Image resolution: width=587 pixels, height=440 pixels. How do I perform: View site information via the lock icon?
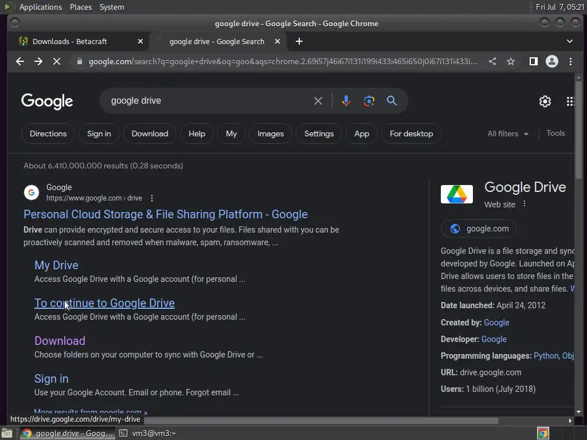79,61
